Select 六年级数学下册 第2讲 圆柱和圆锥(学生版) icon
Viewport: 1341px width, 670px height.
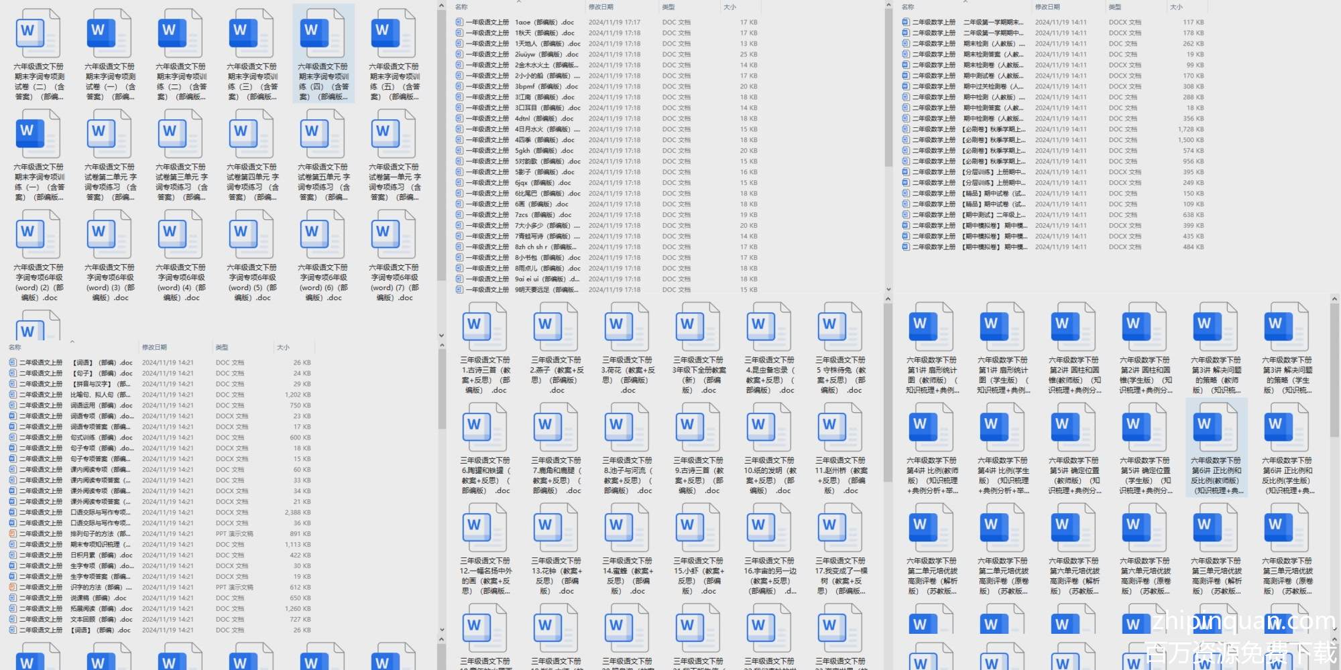1145,326
